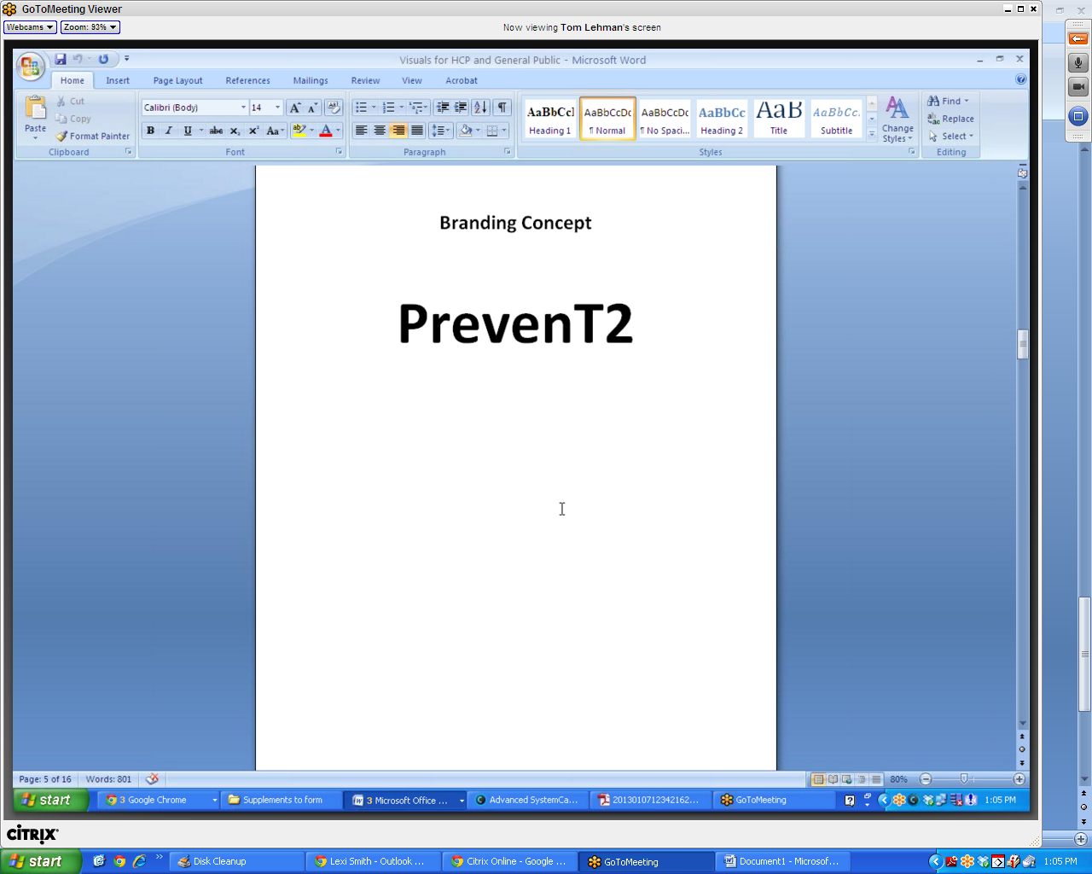Open the Review ribbon tab
Image resolution: width=1092 pixels, height=874 pixels.
point(365,80)
